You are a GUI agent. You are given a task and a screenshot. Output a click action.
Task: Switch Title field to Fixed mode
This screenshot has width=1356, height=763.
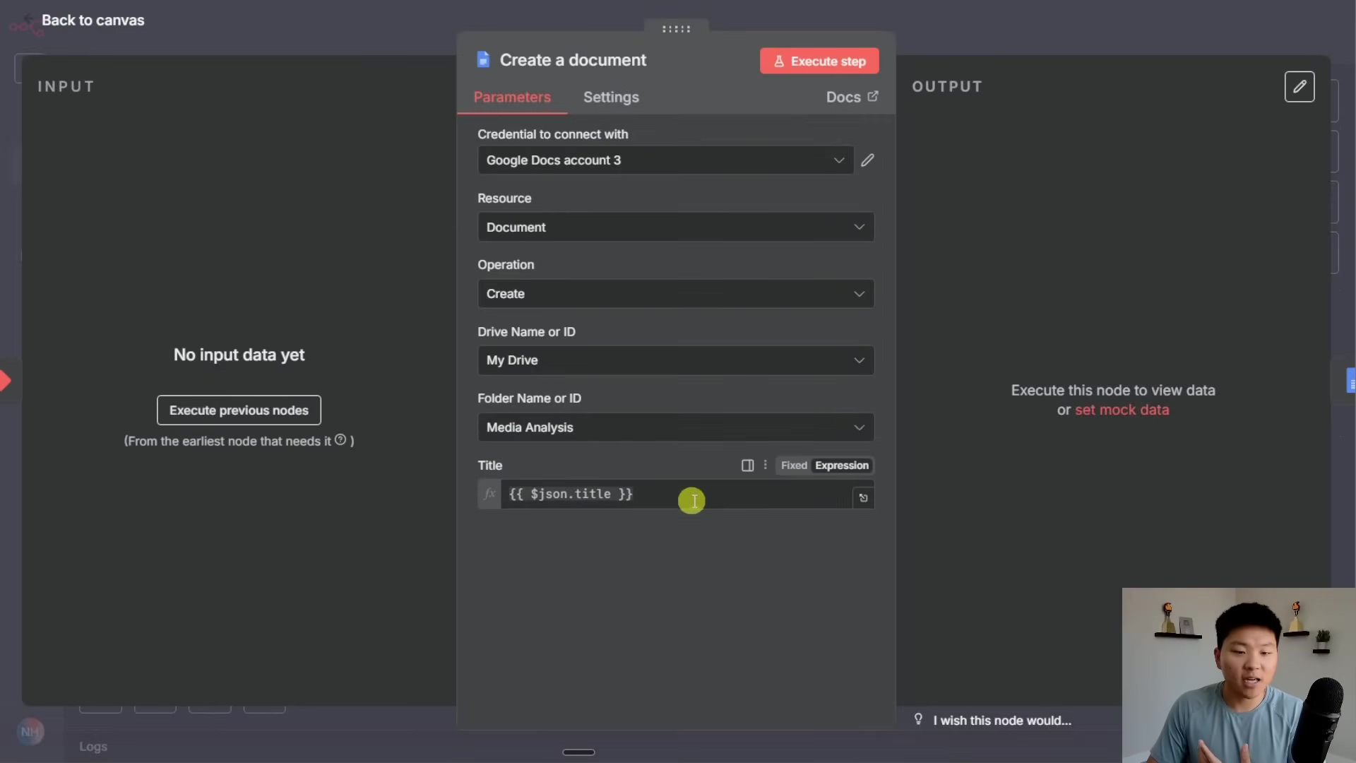tap(793, 466)
